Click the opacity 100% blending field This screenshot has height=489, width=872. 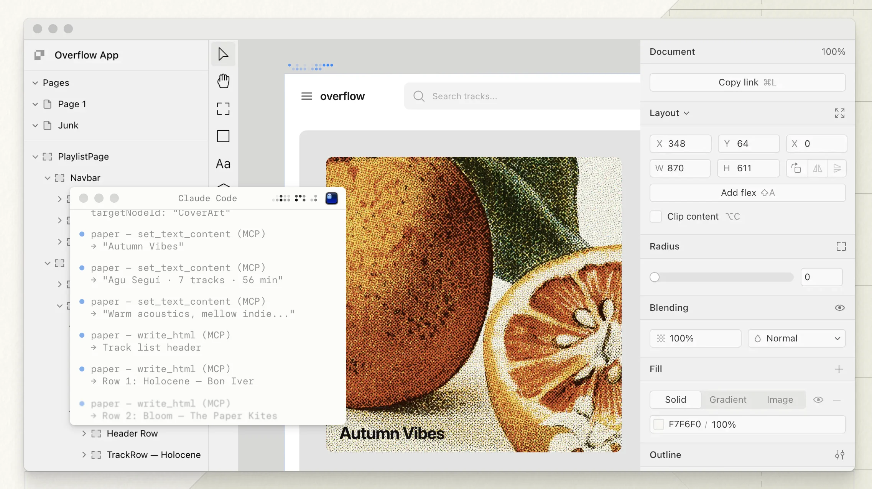tap(696, 338)
